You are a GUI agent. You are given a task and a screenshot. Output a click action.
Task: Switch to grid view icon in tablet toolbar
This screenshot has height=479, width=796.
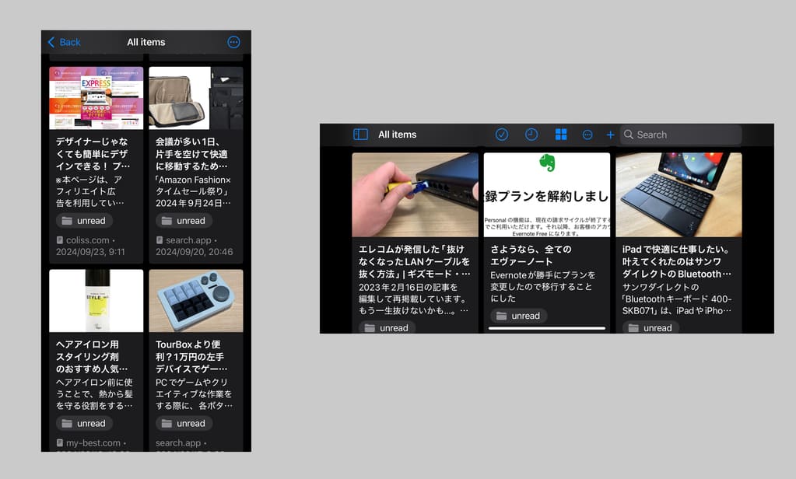point(561,135)
